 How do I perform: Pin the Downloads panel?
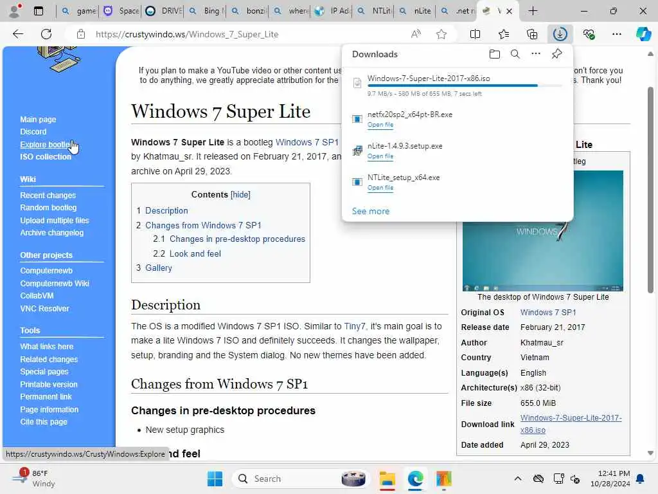click(556, 54)
